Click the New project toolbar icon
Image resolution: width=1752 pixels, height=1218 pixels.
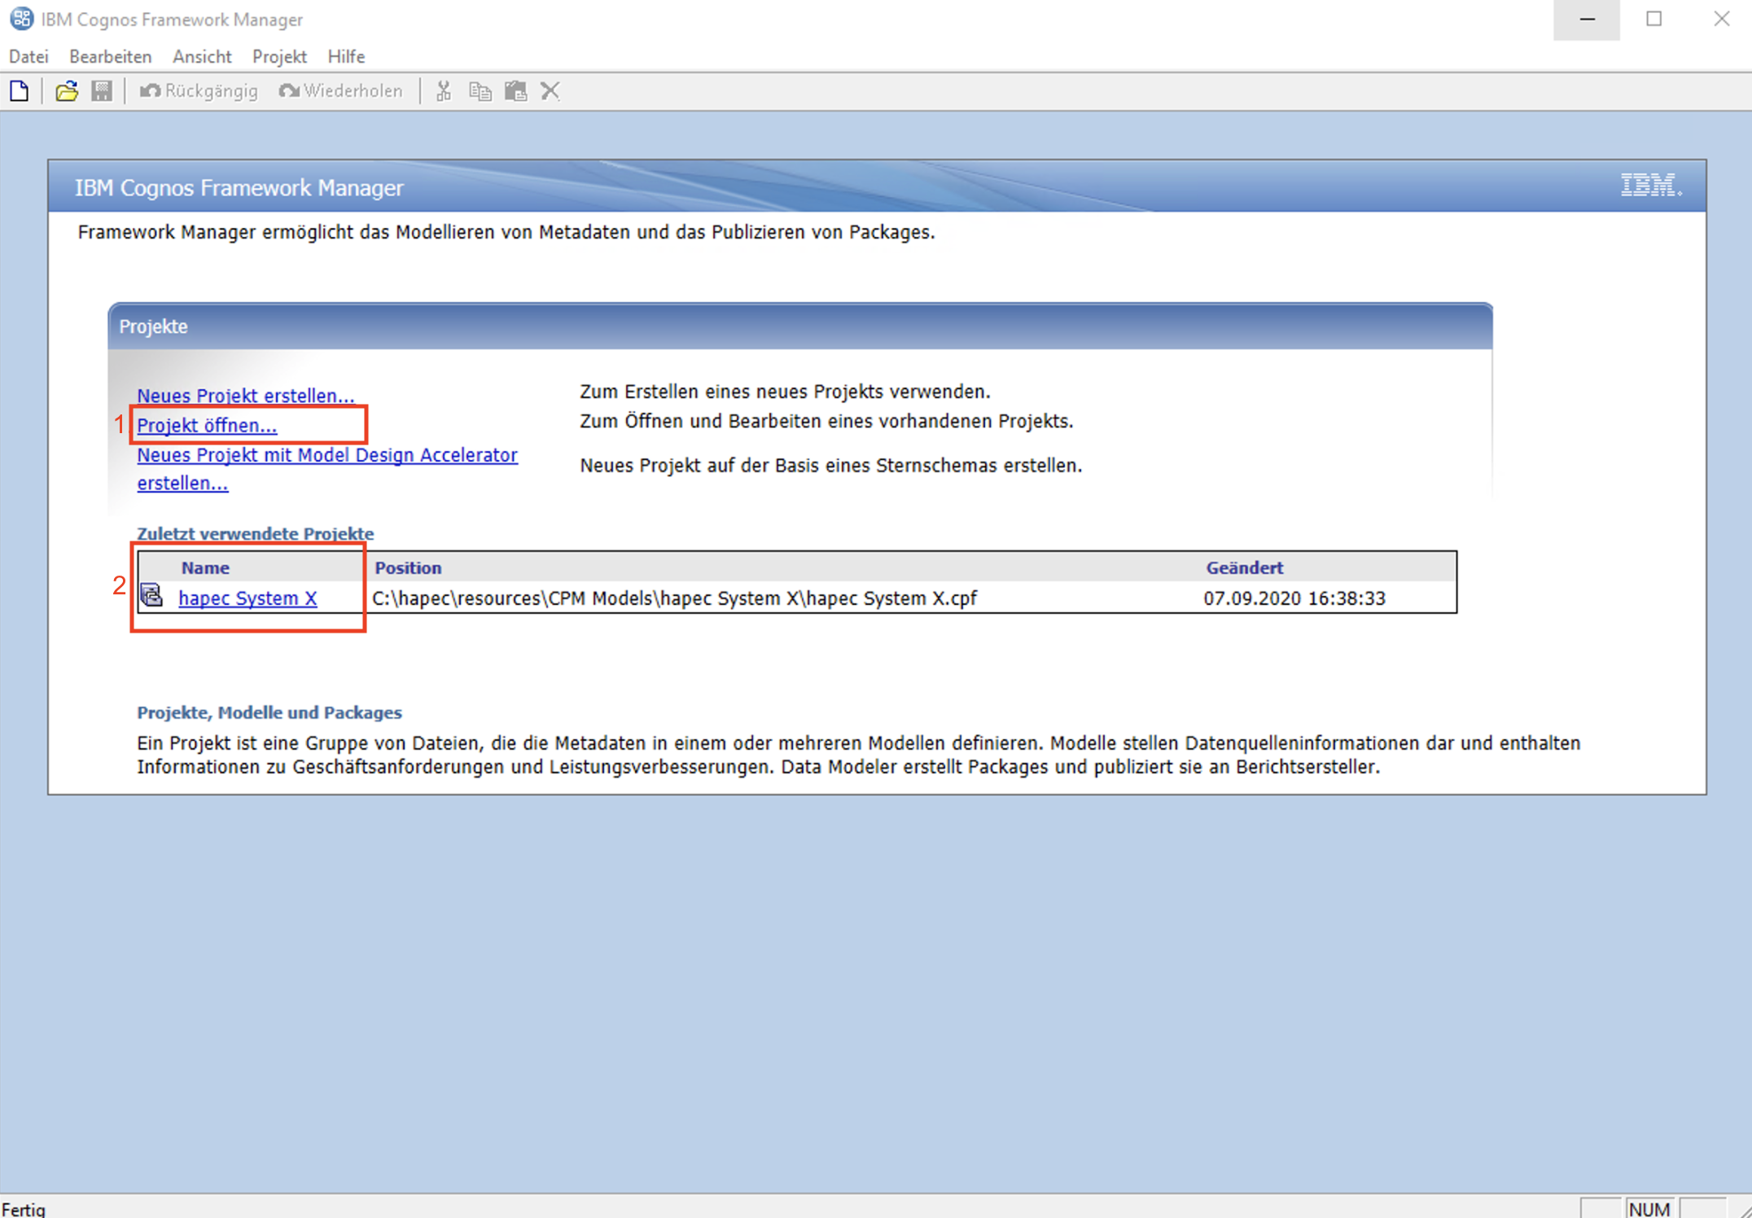coord(20,91)
